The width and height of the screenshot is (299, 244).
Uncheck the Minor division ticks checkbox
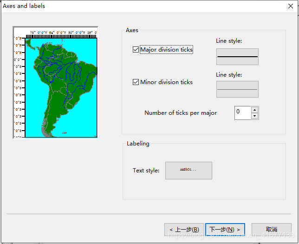(x=136, y=82)
